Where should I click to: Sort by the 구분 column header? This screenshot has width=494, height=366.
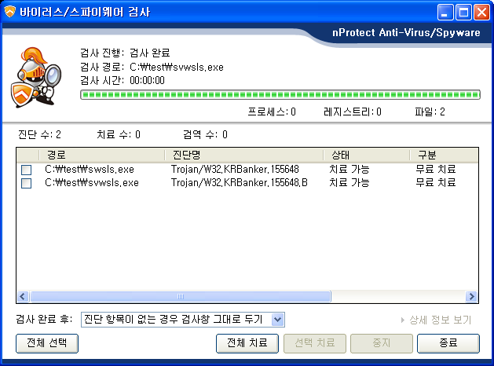(445, 155)
